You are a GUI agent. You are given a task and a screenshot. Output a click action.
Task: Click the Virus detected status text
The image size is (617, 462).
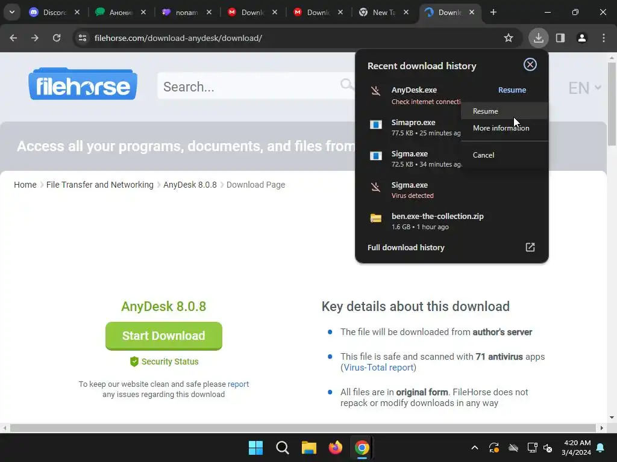point(412,196)
